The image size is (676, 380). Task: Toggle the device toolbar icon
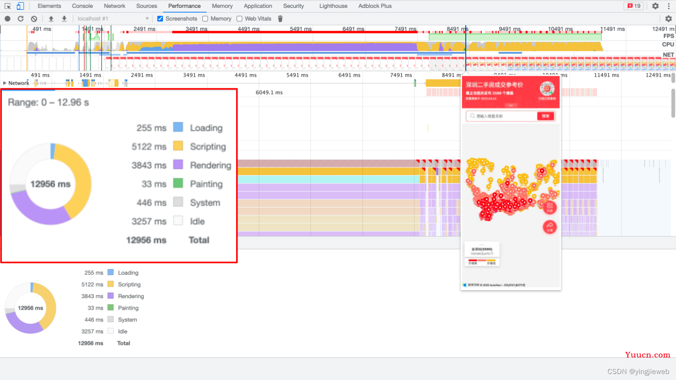click(20, 6)
